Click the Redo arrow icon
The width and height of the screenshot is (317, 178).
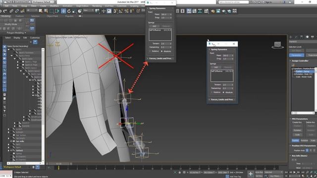pos(5,11)
